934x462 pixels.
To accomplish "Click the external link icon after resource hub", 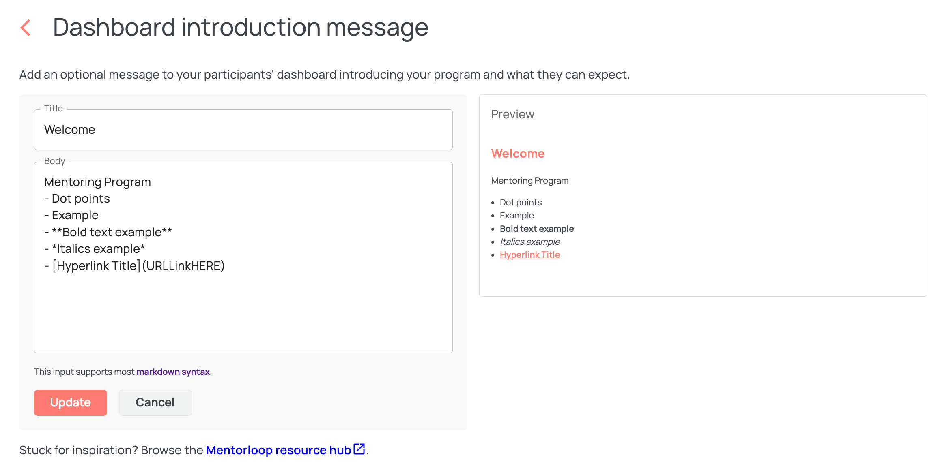I will [x=359, y=449].
